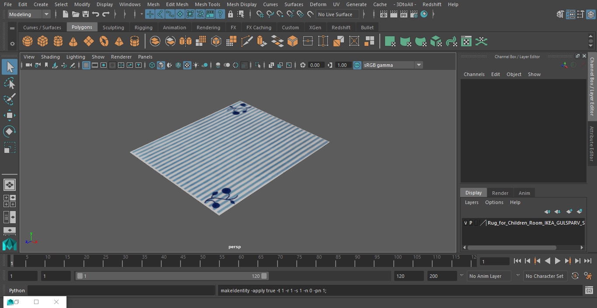Select the Paint selection tool
597x308 pixels.
pos(10,99)
